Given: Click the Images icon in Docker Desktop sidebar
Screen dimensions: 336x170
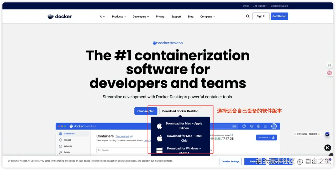Looking at the screenshot, I should (x=61, y=140).
